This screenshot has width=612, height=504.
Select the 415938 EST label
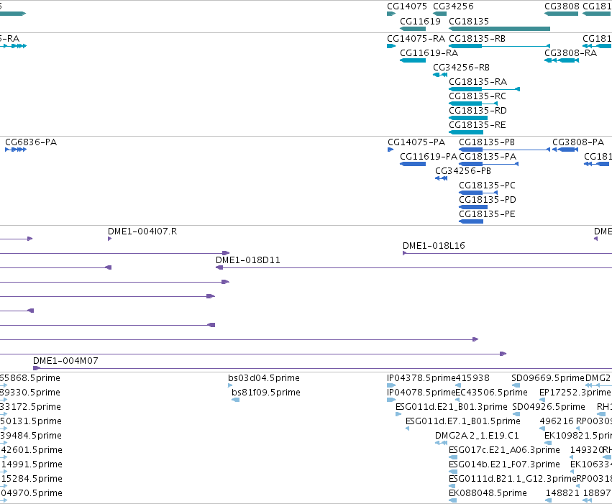[x=472, y=378]
